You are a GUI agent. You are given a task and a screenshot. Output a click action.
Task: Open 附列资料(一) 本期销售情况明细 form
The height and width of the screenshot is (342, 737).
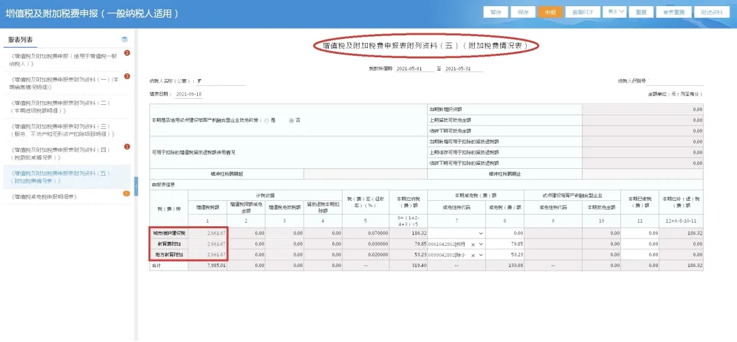tap(63, 83)
